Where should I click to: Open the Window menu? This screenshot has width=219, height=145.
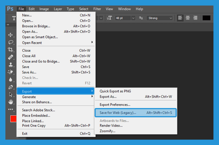[x=124, y=9]
